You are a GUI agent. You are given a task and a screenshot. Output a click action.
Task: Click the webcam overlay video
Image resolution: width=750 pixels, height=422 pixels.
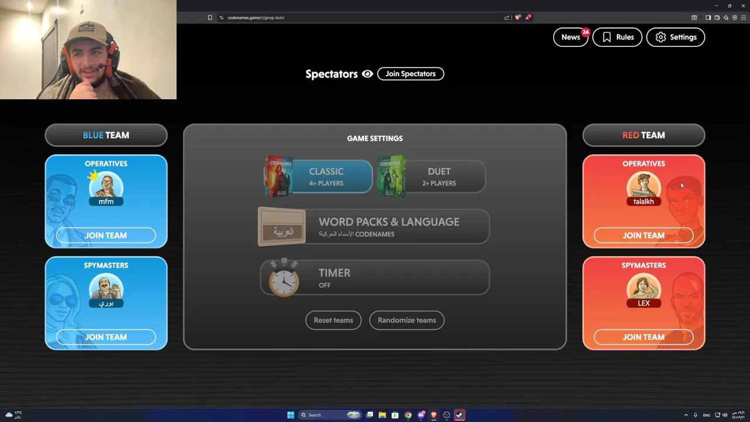coord(88,50)
